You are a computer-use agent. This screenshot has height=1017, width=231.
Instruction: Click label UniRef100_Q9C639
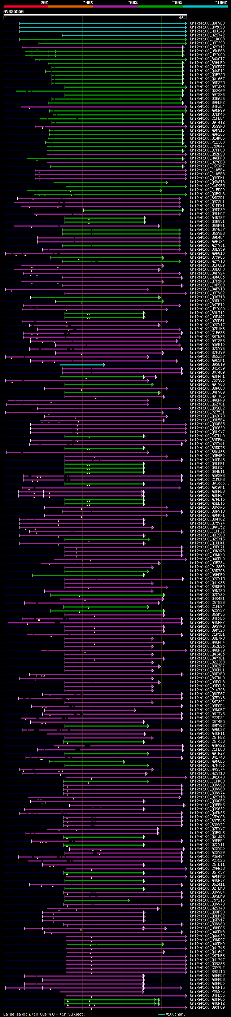click(x=207, y=428)
